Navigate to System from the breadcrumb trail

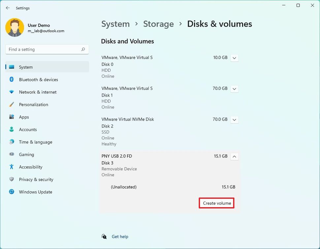click(115, 24)
